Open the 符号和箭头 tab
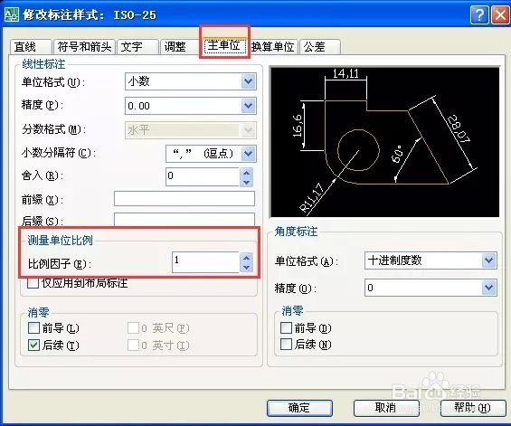The width and height of the screenshot is (511, 426). point(84,47)
